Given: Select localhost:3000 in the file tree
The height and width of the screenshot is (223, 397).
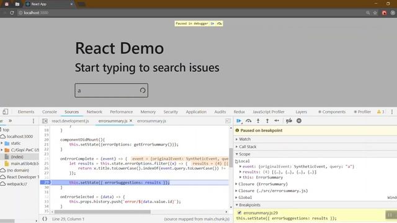Looking at the screenshot, I should 20,136.
